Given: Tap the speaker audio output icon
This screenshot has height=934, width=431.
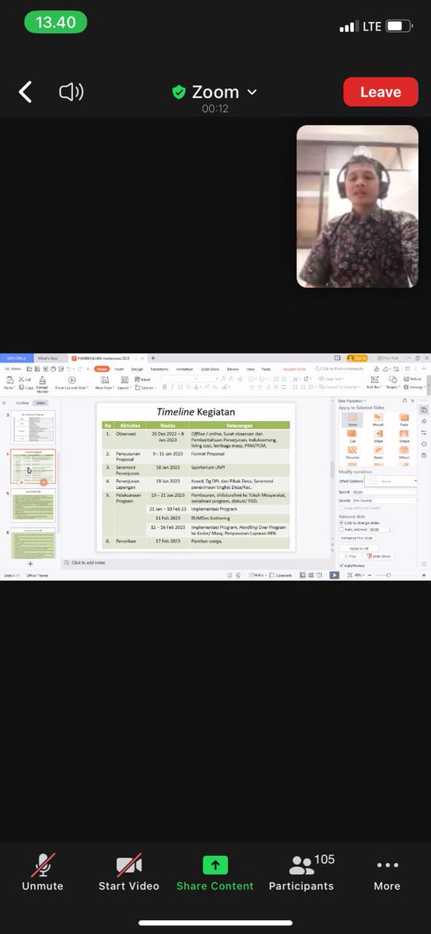Looking at the screenshot, I should (x=71, y=92).
